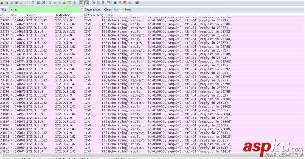Select packet 23809 in the list
305x159 pixels.
click(x=152, y=129)
